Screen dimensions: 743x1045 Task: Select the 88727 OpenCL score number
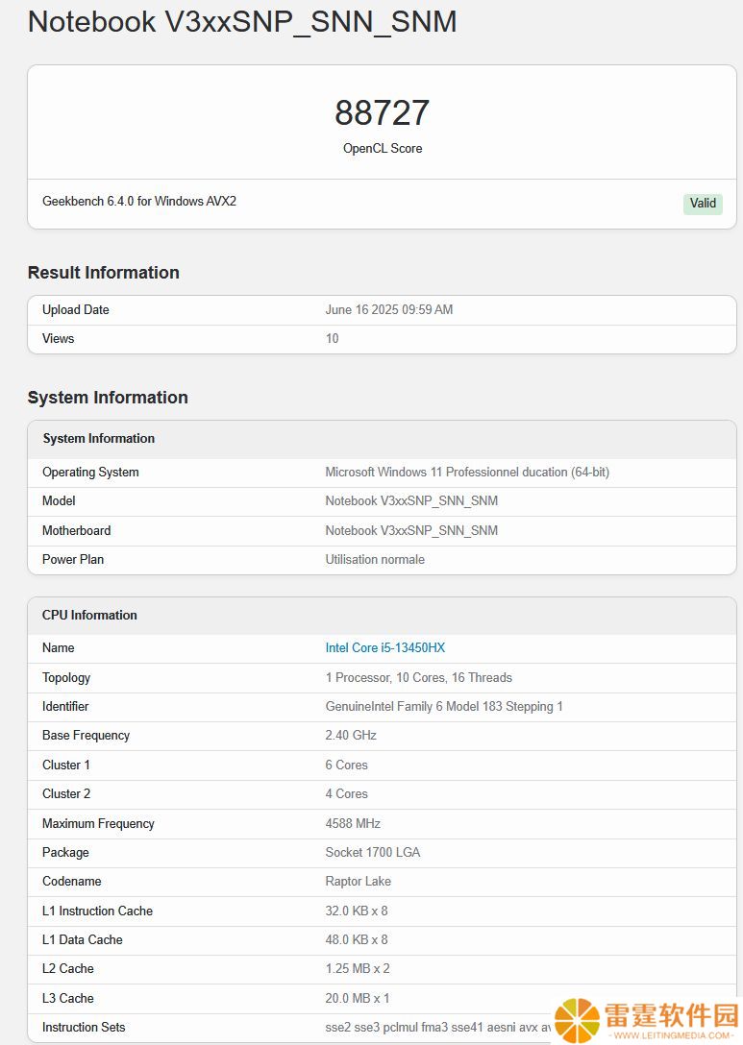(383, 112)
